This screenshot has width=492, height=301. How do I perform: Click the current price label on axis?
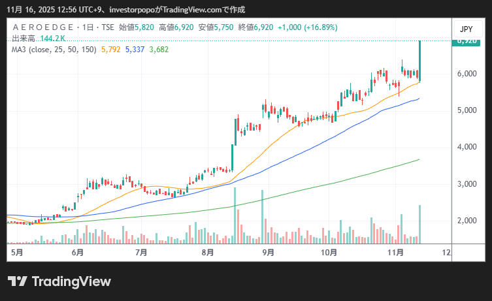tap(466, 40)
